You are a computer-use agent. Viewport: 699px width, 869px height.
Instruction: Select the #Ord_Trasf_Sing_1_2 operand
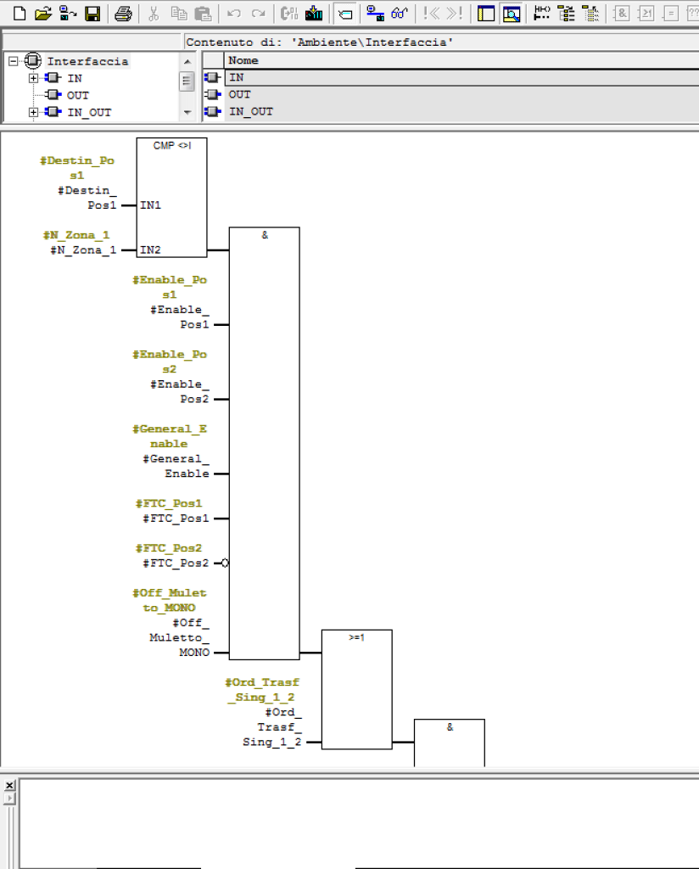click(x=272, y=727)
